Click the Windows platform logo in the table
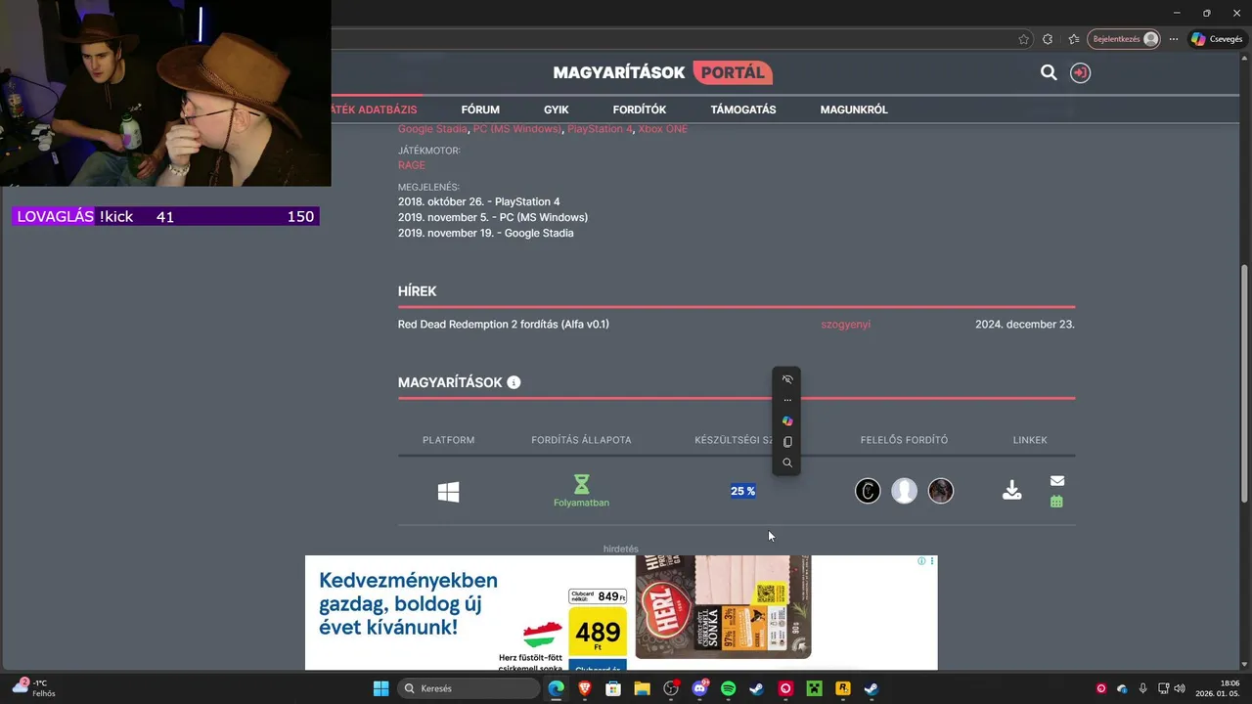This screenshot has width=1252, height=704. click(448, 493)
